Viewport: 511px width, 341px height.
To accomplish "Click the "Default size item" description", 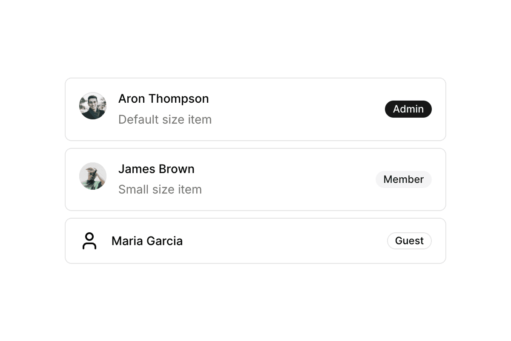I will [165, 120].
